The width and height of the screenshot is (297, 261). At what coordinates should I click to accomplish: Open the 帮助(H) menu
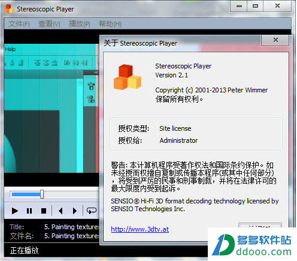point(110,24)
